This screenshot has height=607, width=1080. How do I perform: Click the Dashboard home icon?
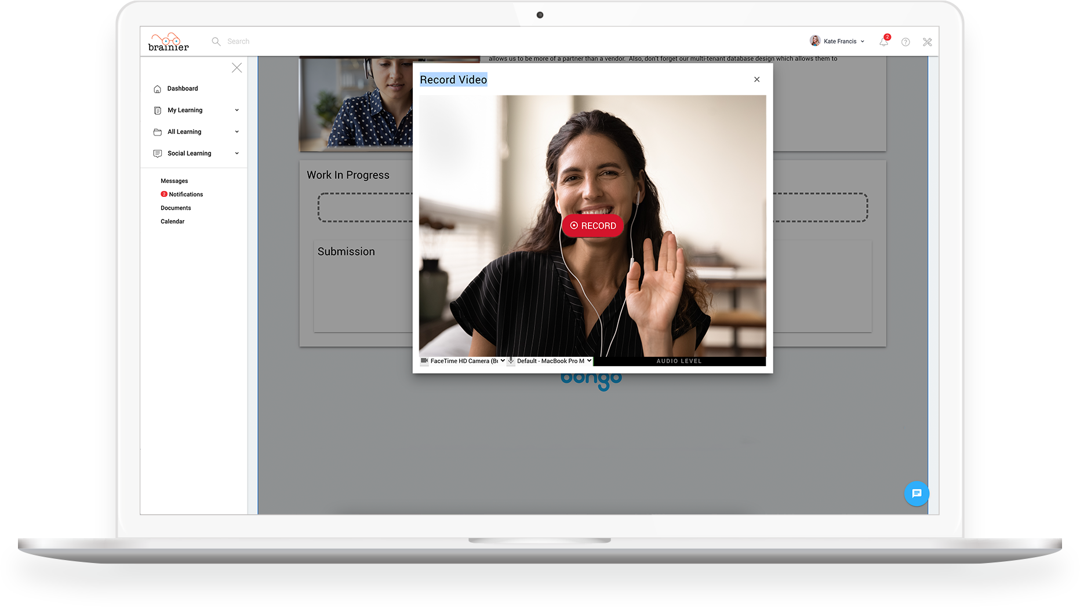click(157, 89)
